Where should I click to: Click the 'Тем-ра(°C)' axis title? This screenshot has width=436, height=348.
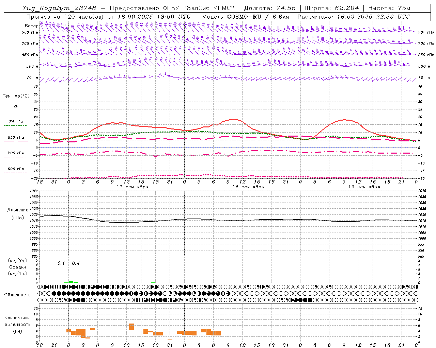[16, 96]
